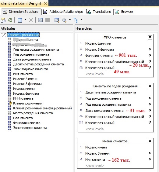Open the Translations tab

(99, 12)
